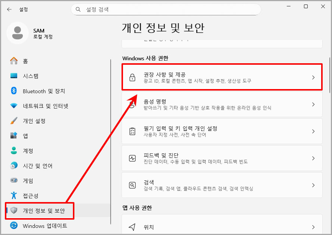332x235 pixels.
Task: Click the back arrow next to 설정
Action: tap(9, 9)
